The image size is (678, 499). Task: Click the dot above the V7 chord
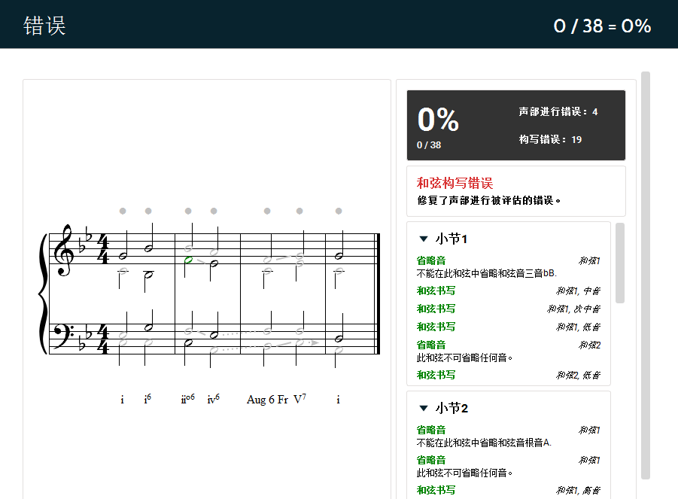coord(299,211)
